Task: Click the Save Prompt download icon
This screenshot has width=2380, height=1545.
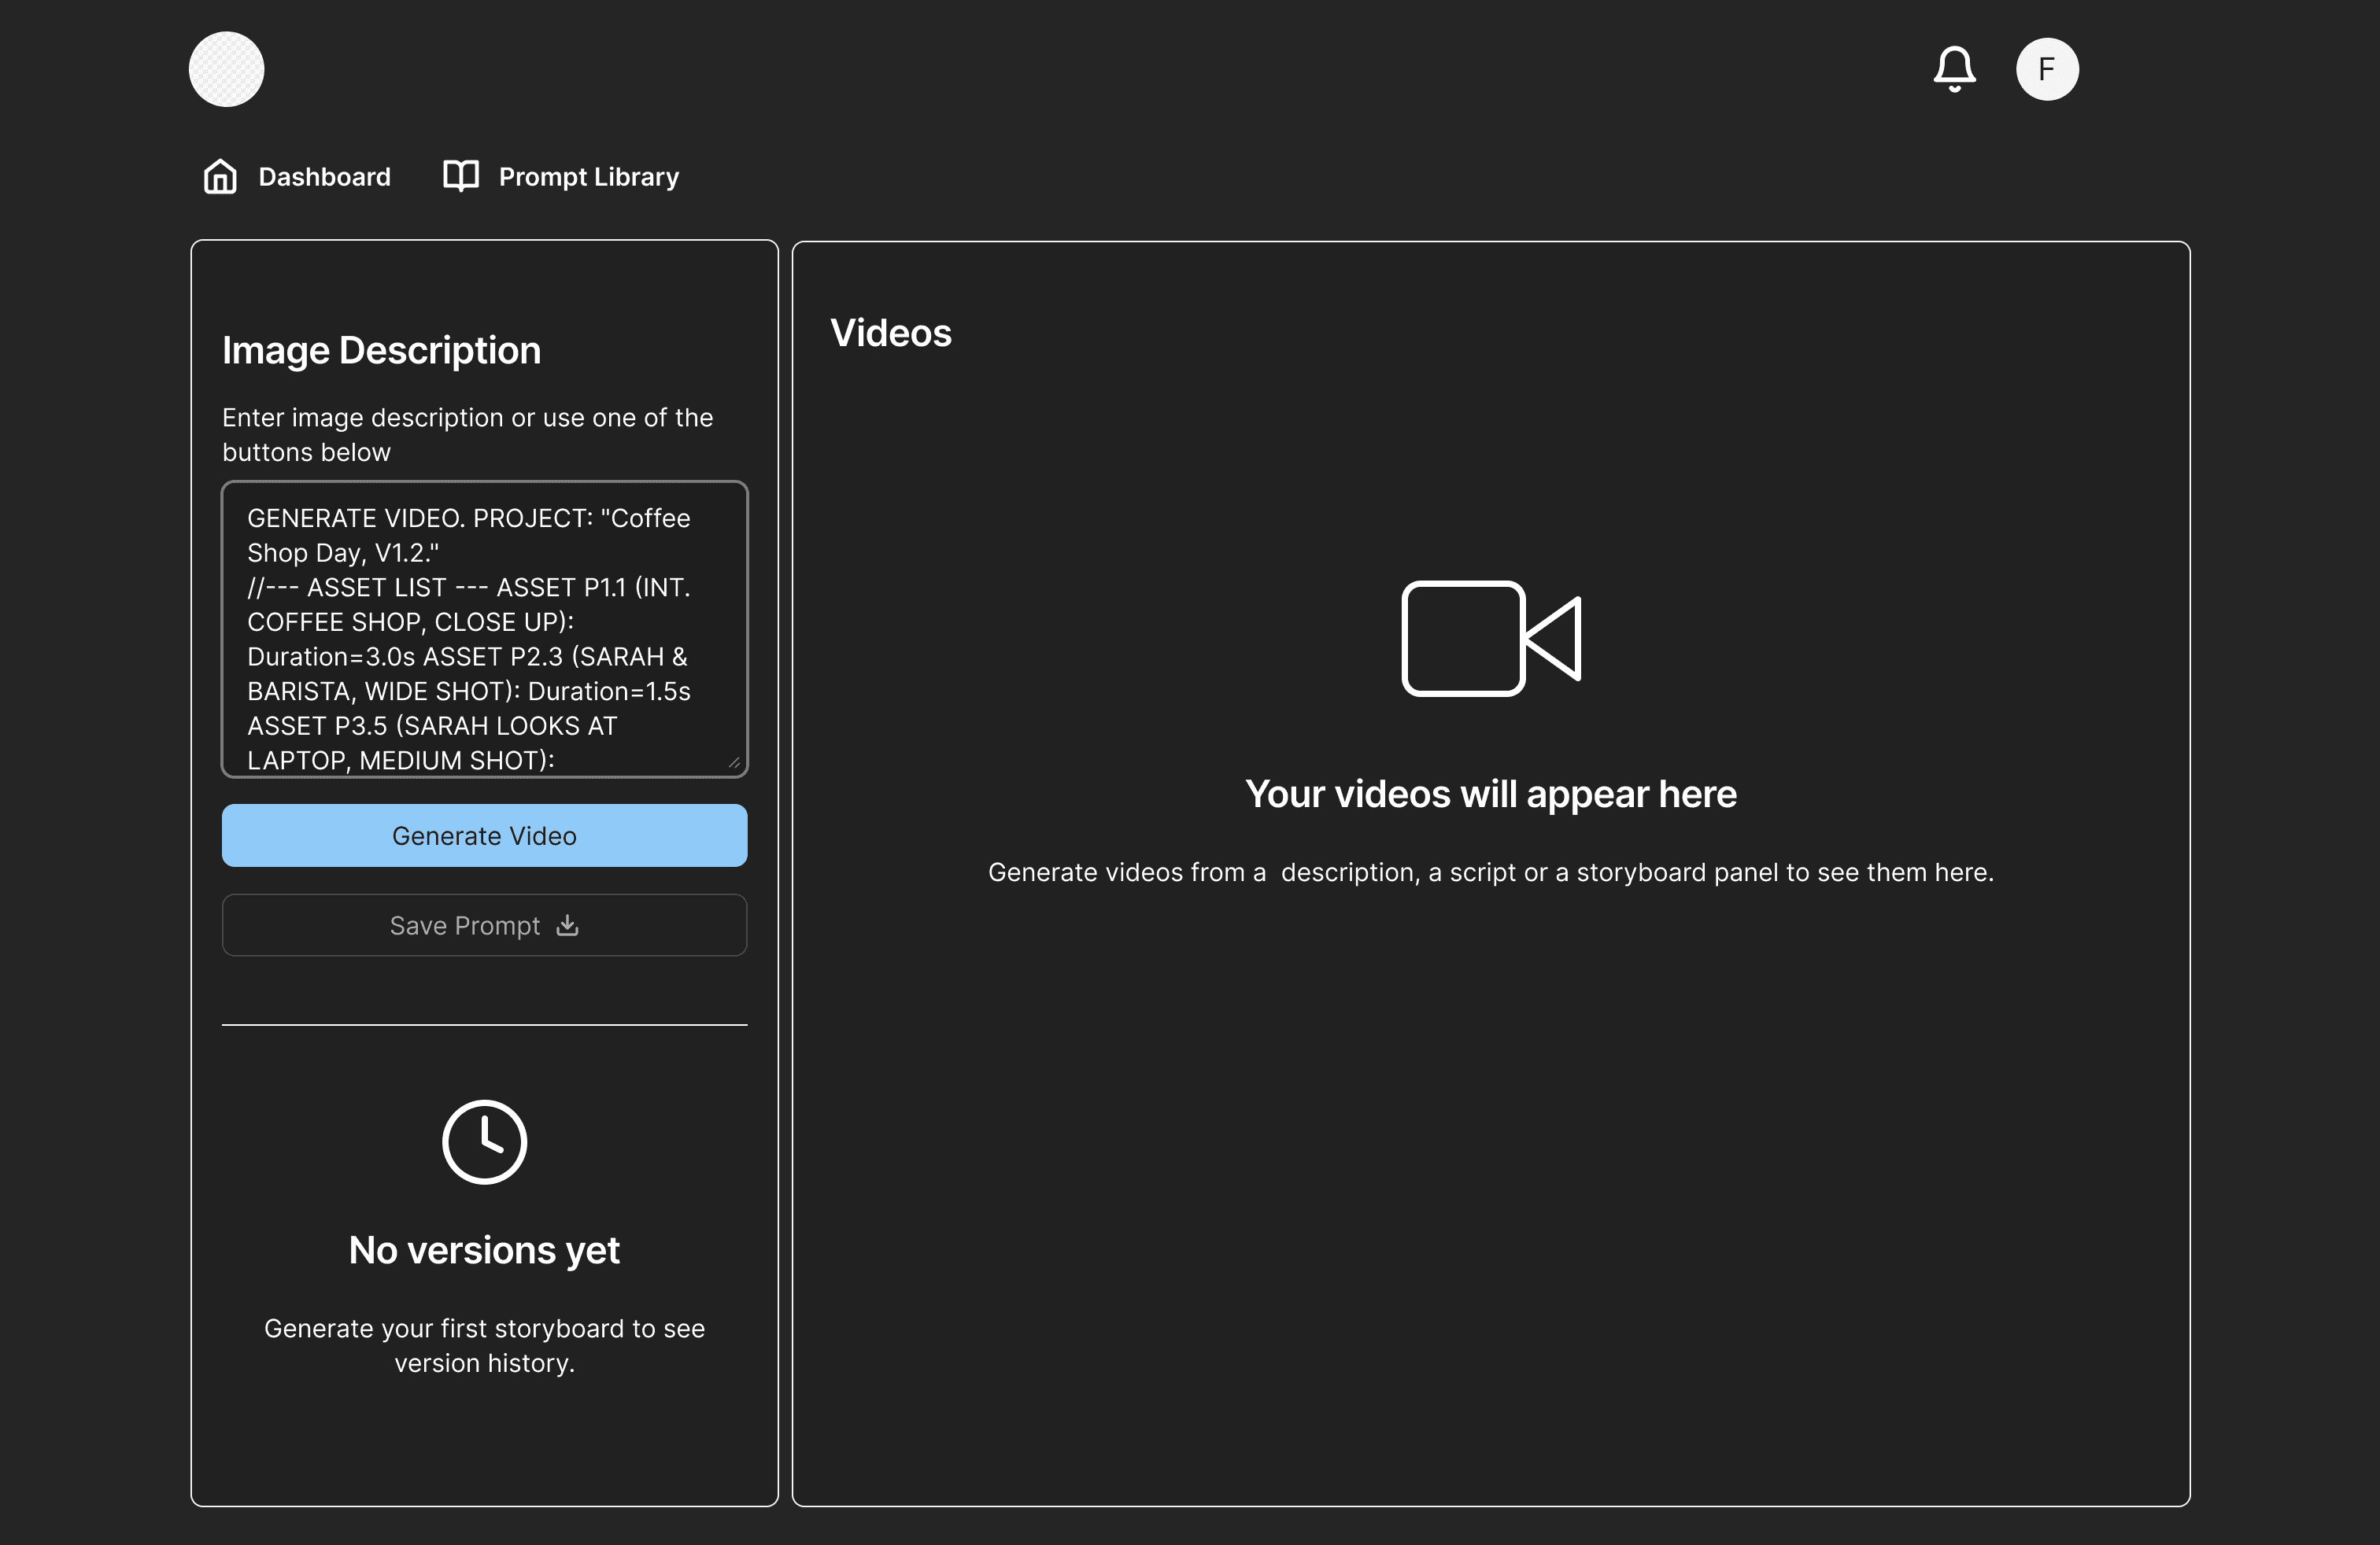Action: click(x=568, y=925)
